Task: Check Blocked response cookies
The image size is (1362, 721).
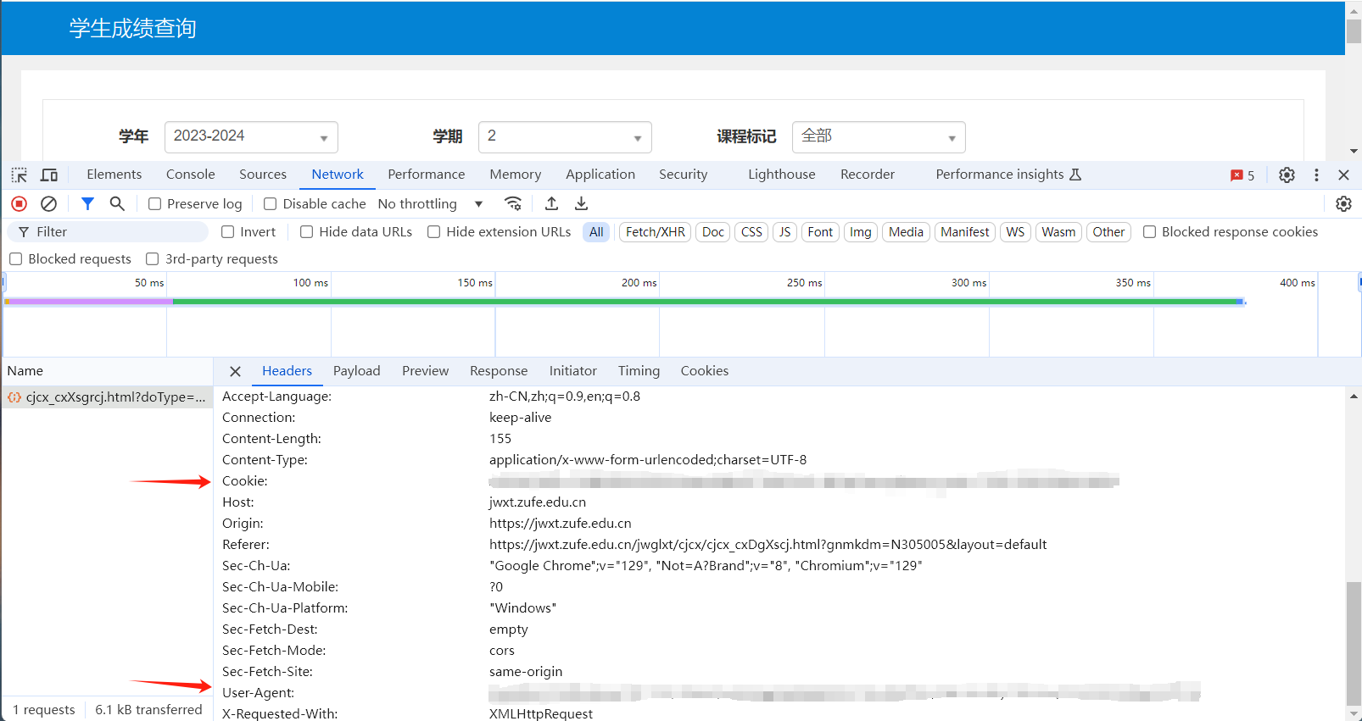Action: [1149, 232]
